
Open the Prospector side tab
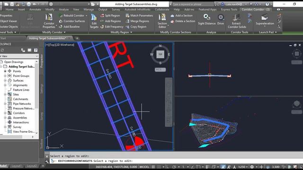click(41, 61)
